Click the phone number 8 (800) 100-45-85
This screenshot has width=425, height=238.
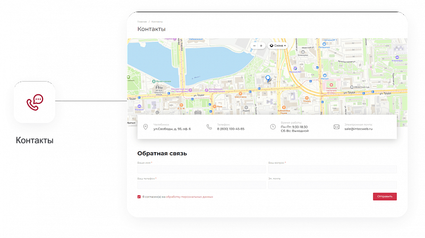point(231,129)
